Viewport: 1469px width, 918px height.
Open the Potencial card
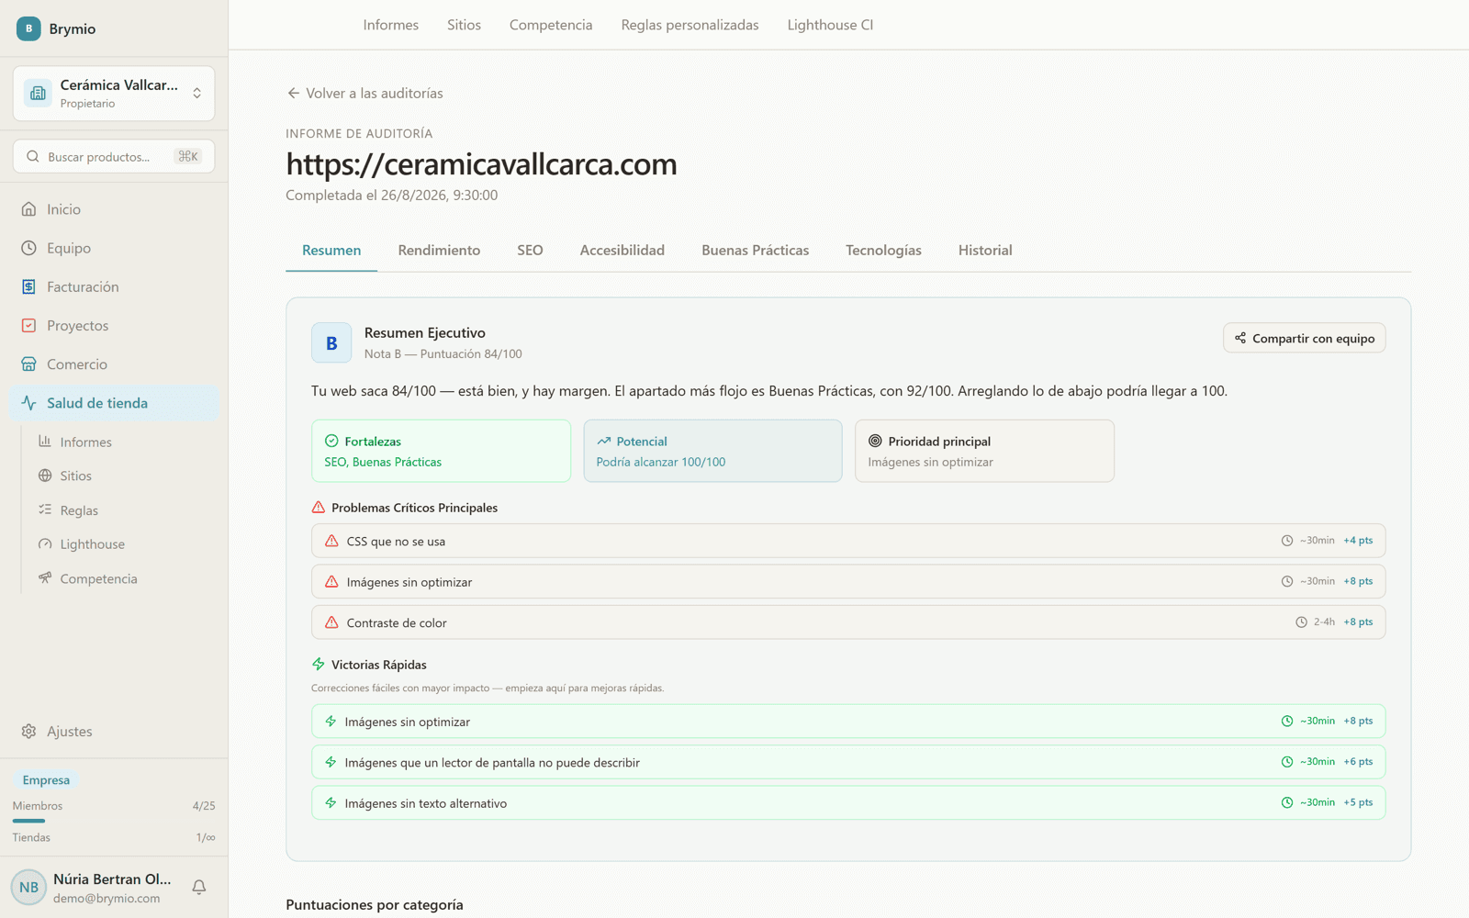point(712,451)
